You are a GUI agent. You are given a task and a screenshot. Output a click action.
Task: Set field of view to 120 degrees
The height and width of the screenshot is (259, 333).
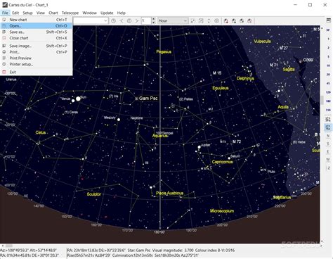(x=328, y=92)
